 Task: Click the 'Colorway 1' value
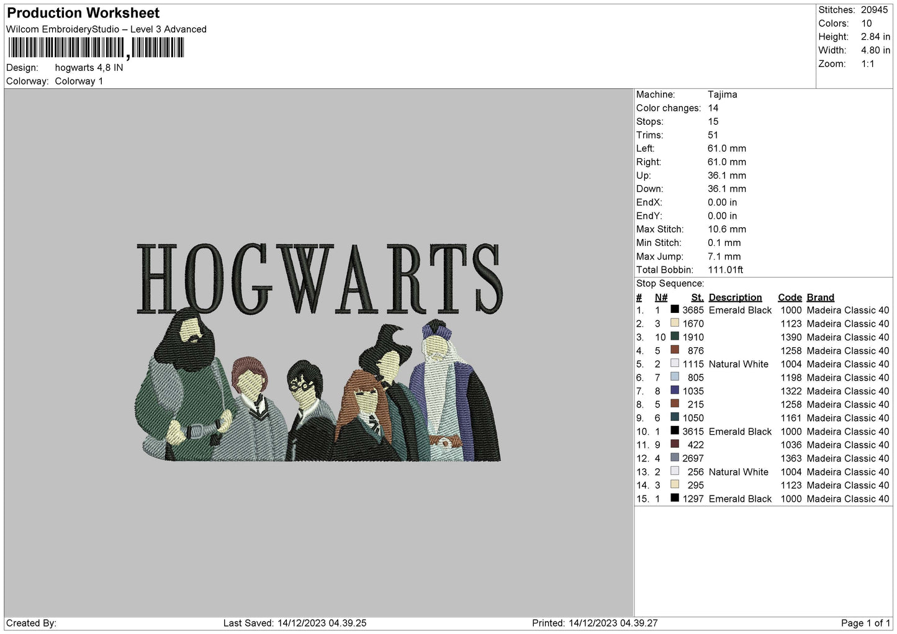[x=79, y=81]
